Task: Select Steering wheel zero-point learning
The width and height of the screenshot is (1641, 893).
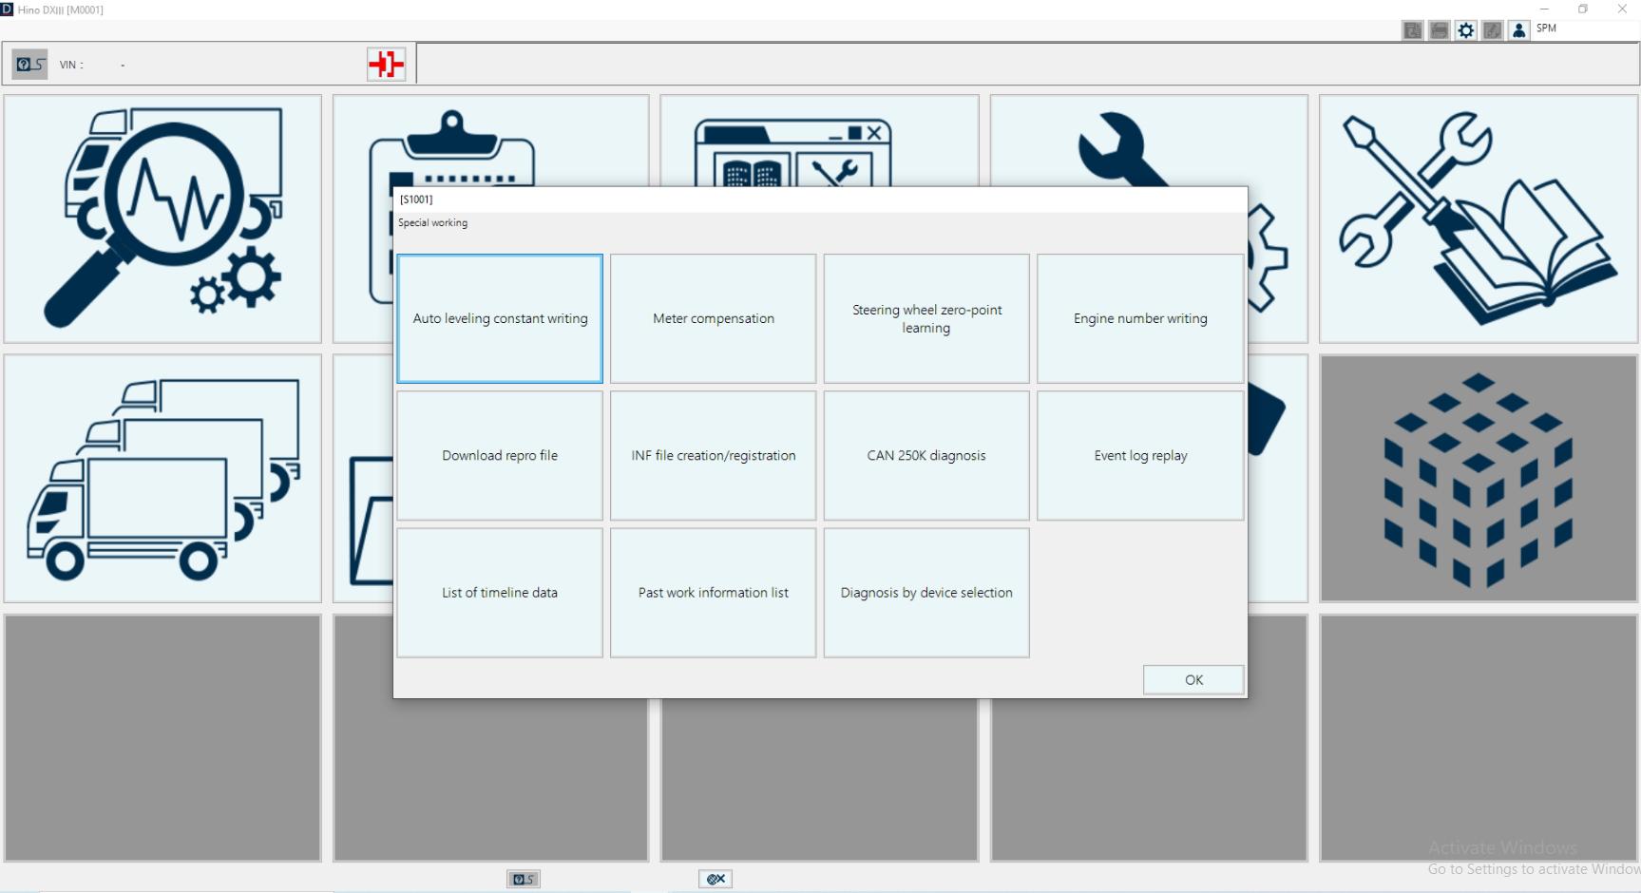Action: click(925, 318)
